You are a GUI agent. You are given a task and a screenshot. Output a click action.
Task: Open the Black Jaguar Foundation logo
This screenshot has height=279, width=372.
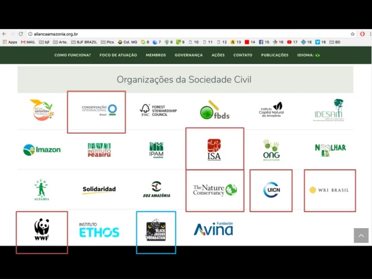click(156, 229)
